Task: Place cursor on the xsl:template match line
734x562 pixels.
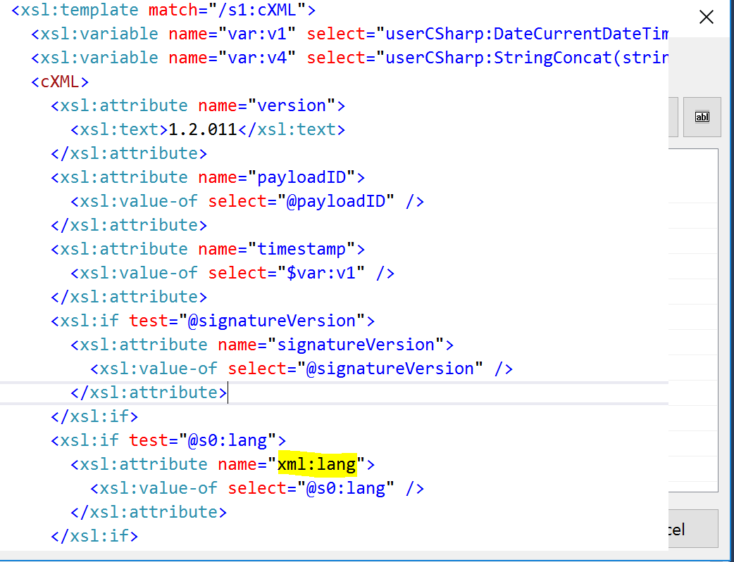Action: [164, 10]
